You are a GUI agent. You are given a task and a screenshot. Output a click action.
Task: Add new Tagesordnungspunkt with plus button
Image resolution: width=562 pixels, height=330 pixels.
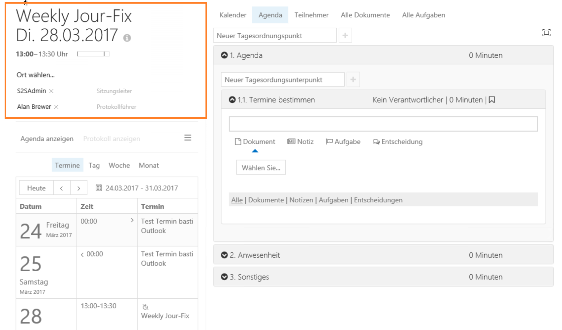[345, 35]
